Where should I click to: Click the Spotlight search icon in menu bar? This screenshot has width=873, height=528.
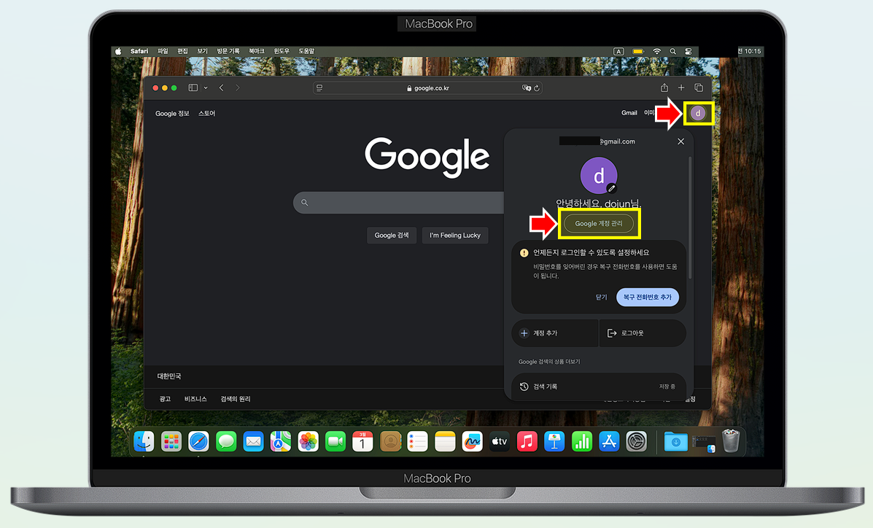click(673, 51)
